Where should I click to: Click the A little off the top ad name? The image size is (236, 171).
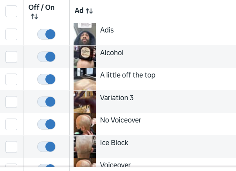pos(128,75)
